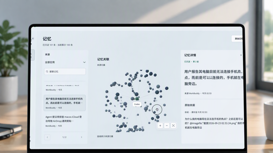
Task: Go to next memory page
Action: [81, 137]
